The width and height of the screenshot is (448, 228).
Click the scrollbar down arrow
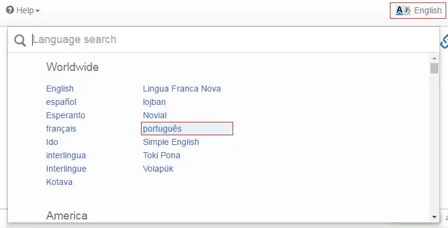[434, 217]
